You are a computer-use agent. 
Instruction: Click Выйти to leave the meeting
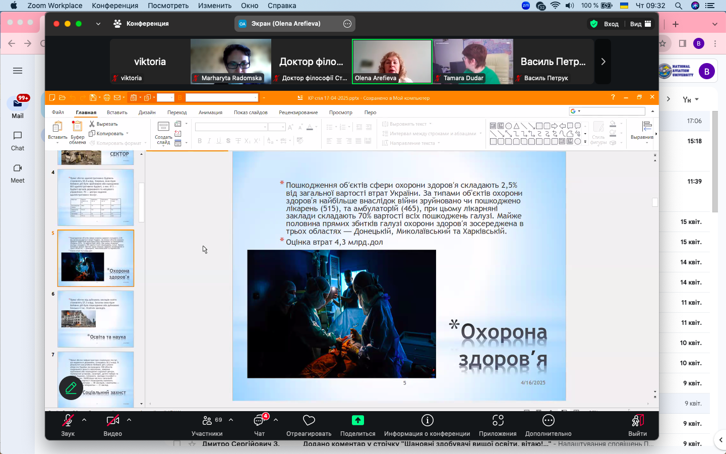[x=637, y=425]
